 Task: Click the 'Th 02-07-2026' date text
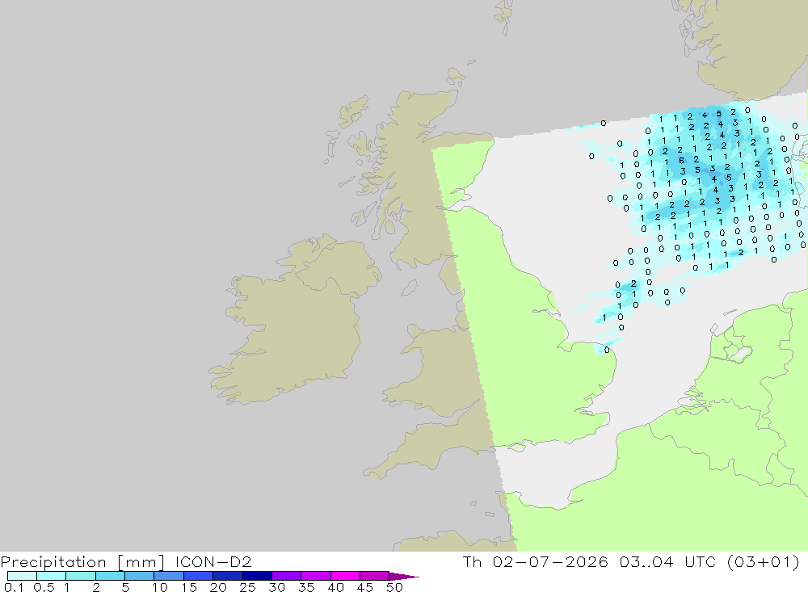[536, 561]
